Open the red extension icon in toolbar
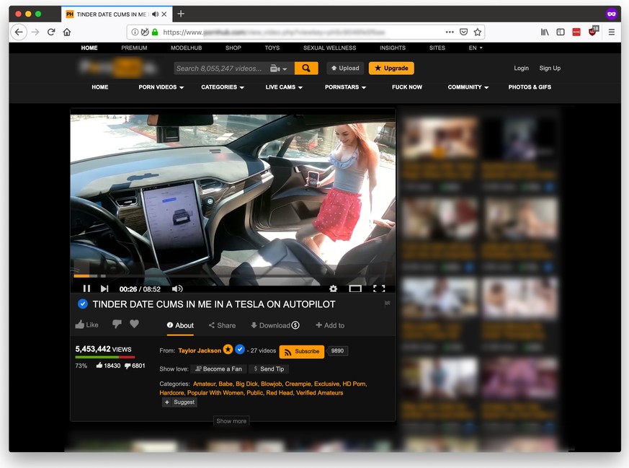629x468 pixels. 576,32
